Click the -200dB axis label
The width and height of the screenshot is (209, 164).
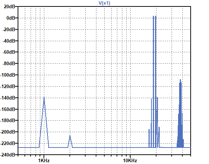tap(8, 132)
